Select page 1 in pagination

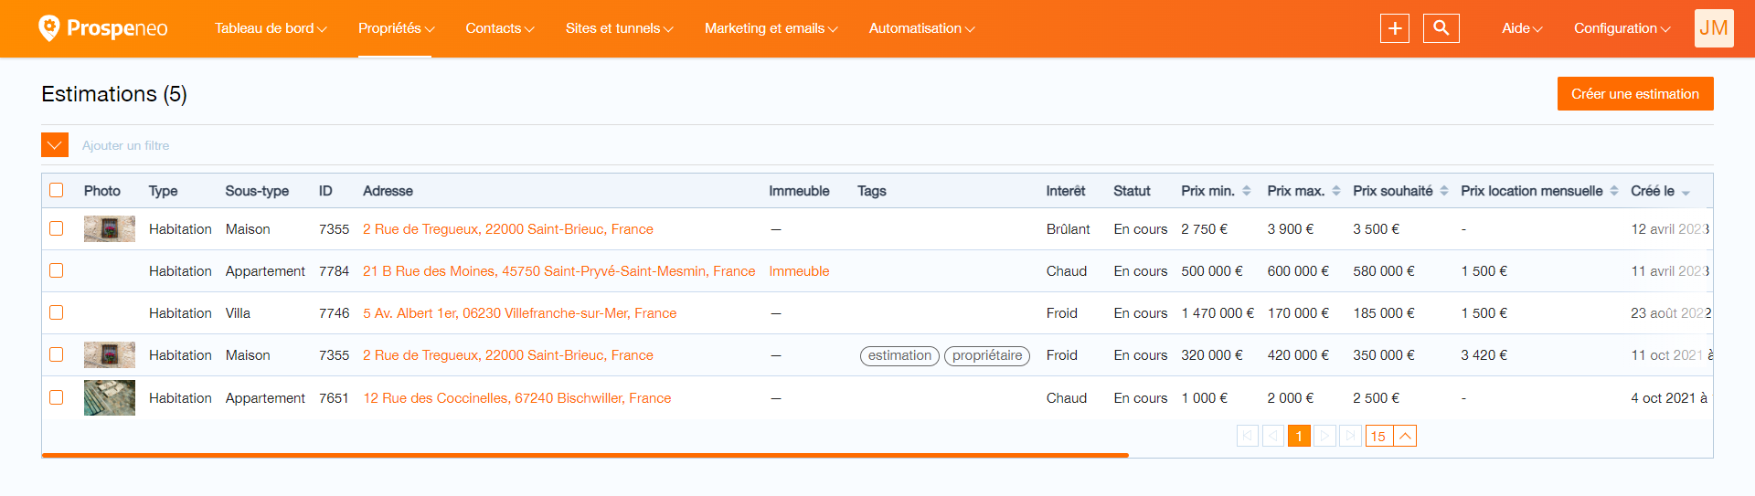(x=1299, y=436)
